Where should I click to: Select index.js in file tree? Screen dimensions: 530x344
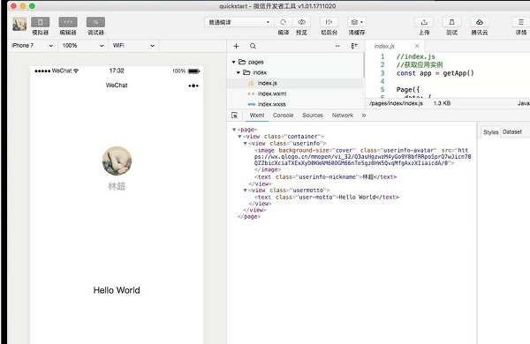pos(295,83)
